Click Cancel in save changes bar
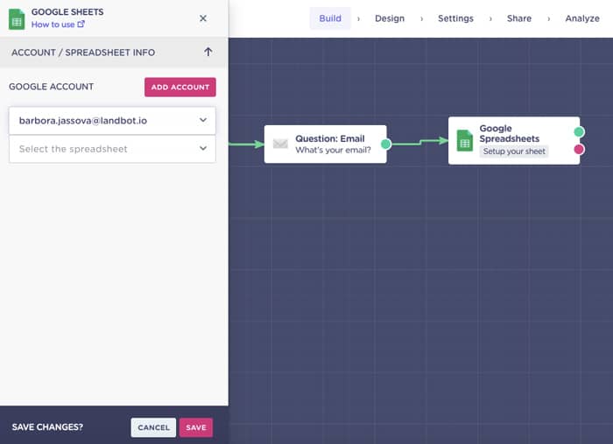Viewport: 613px width, 444px height. tap(153, 427)
